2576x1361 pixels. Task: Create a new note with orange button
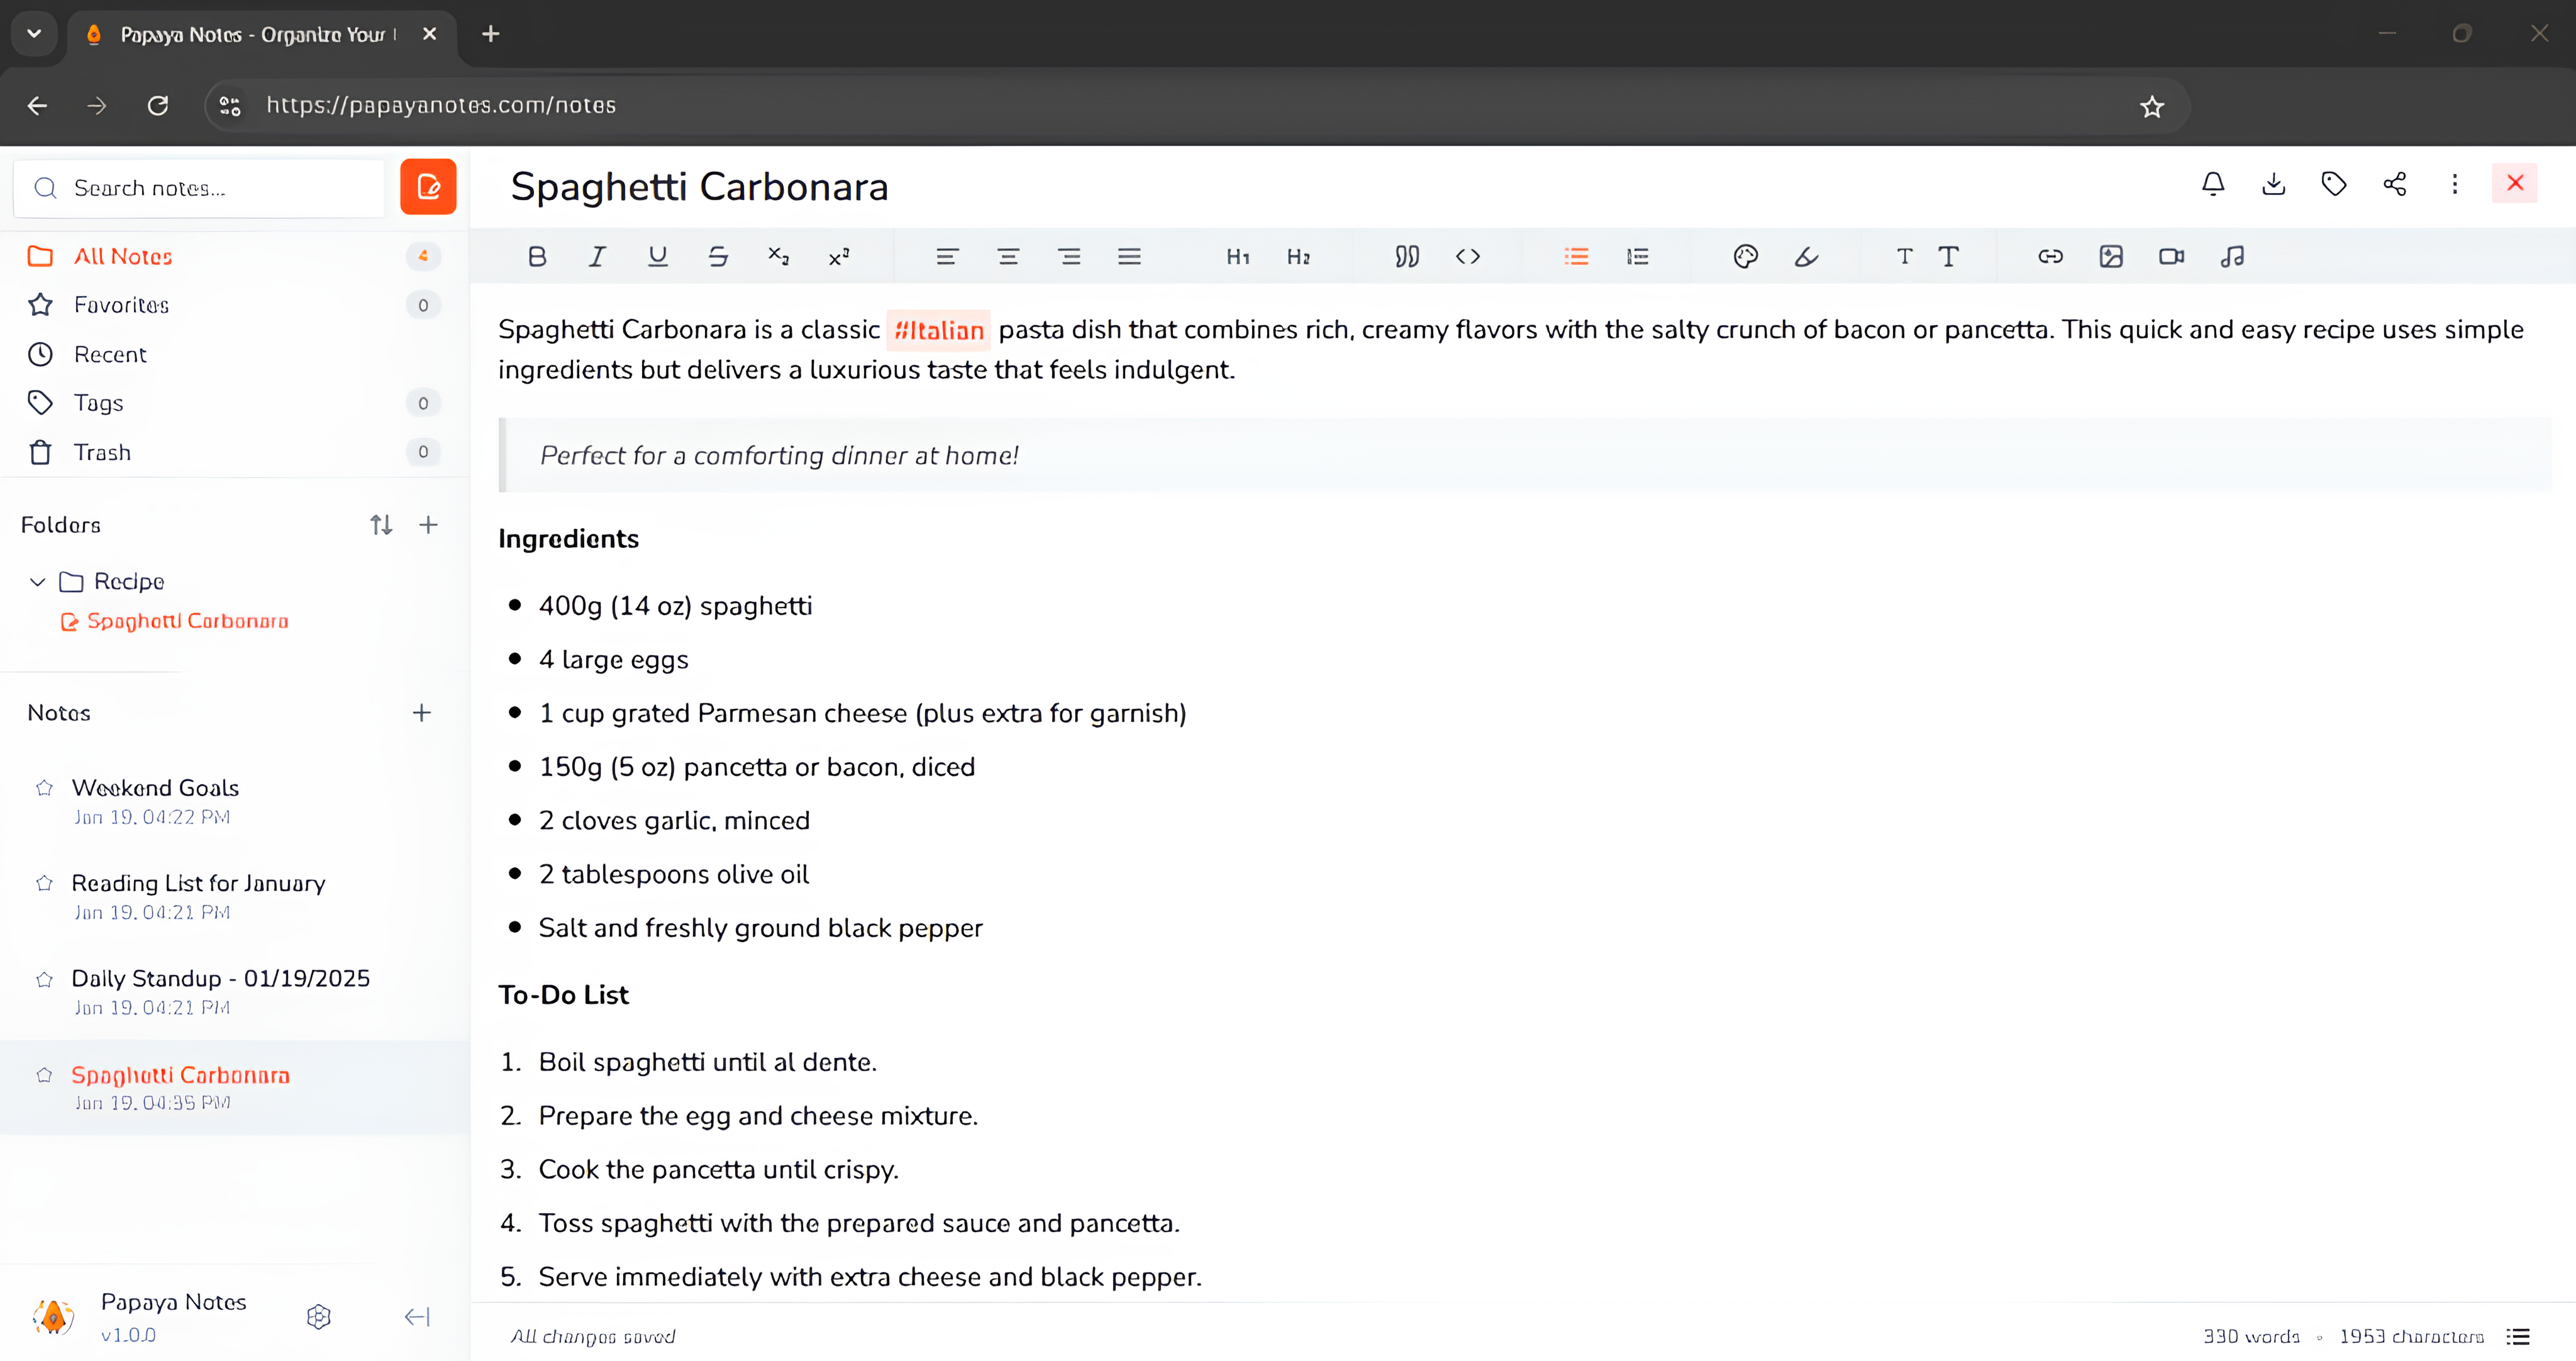click(x=428, y=187)
